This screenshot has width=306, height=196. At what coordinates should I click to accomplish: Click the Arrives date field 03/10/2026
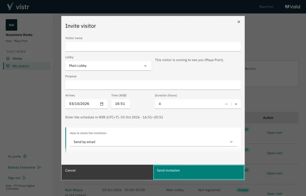pyautogui.click(x=86, y=104)
